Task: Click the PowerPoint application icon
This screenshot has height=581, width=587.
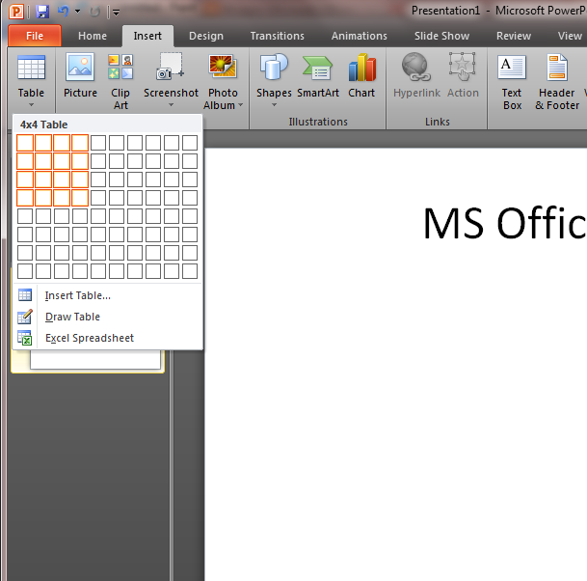Action: click(x=16, y=12)
